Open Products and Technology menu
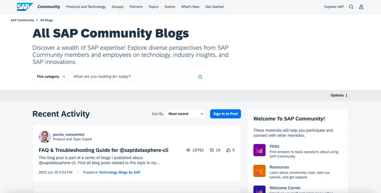The height and width of the screenshot is (193, 381). point(86,7)
